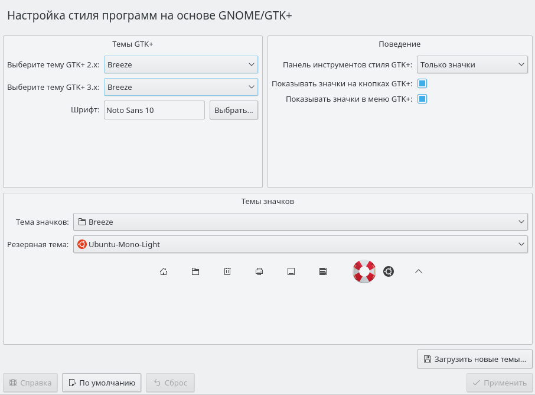
Task: Click the home icon in theme preview
Action: pyautogui.click(x=164, y=271)
